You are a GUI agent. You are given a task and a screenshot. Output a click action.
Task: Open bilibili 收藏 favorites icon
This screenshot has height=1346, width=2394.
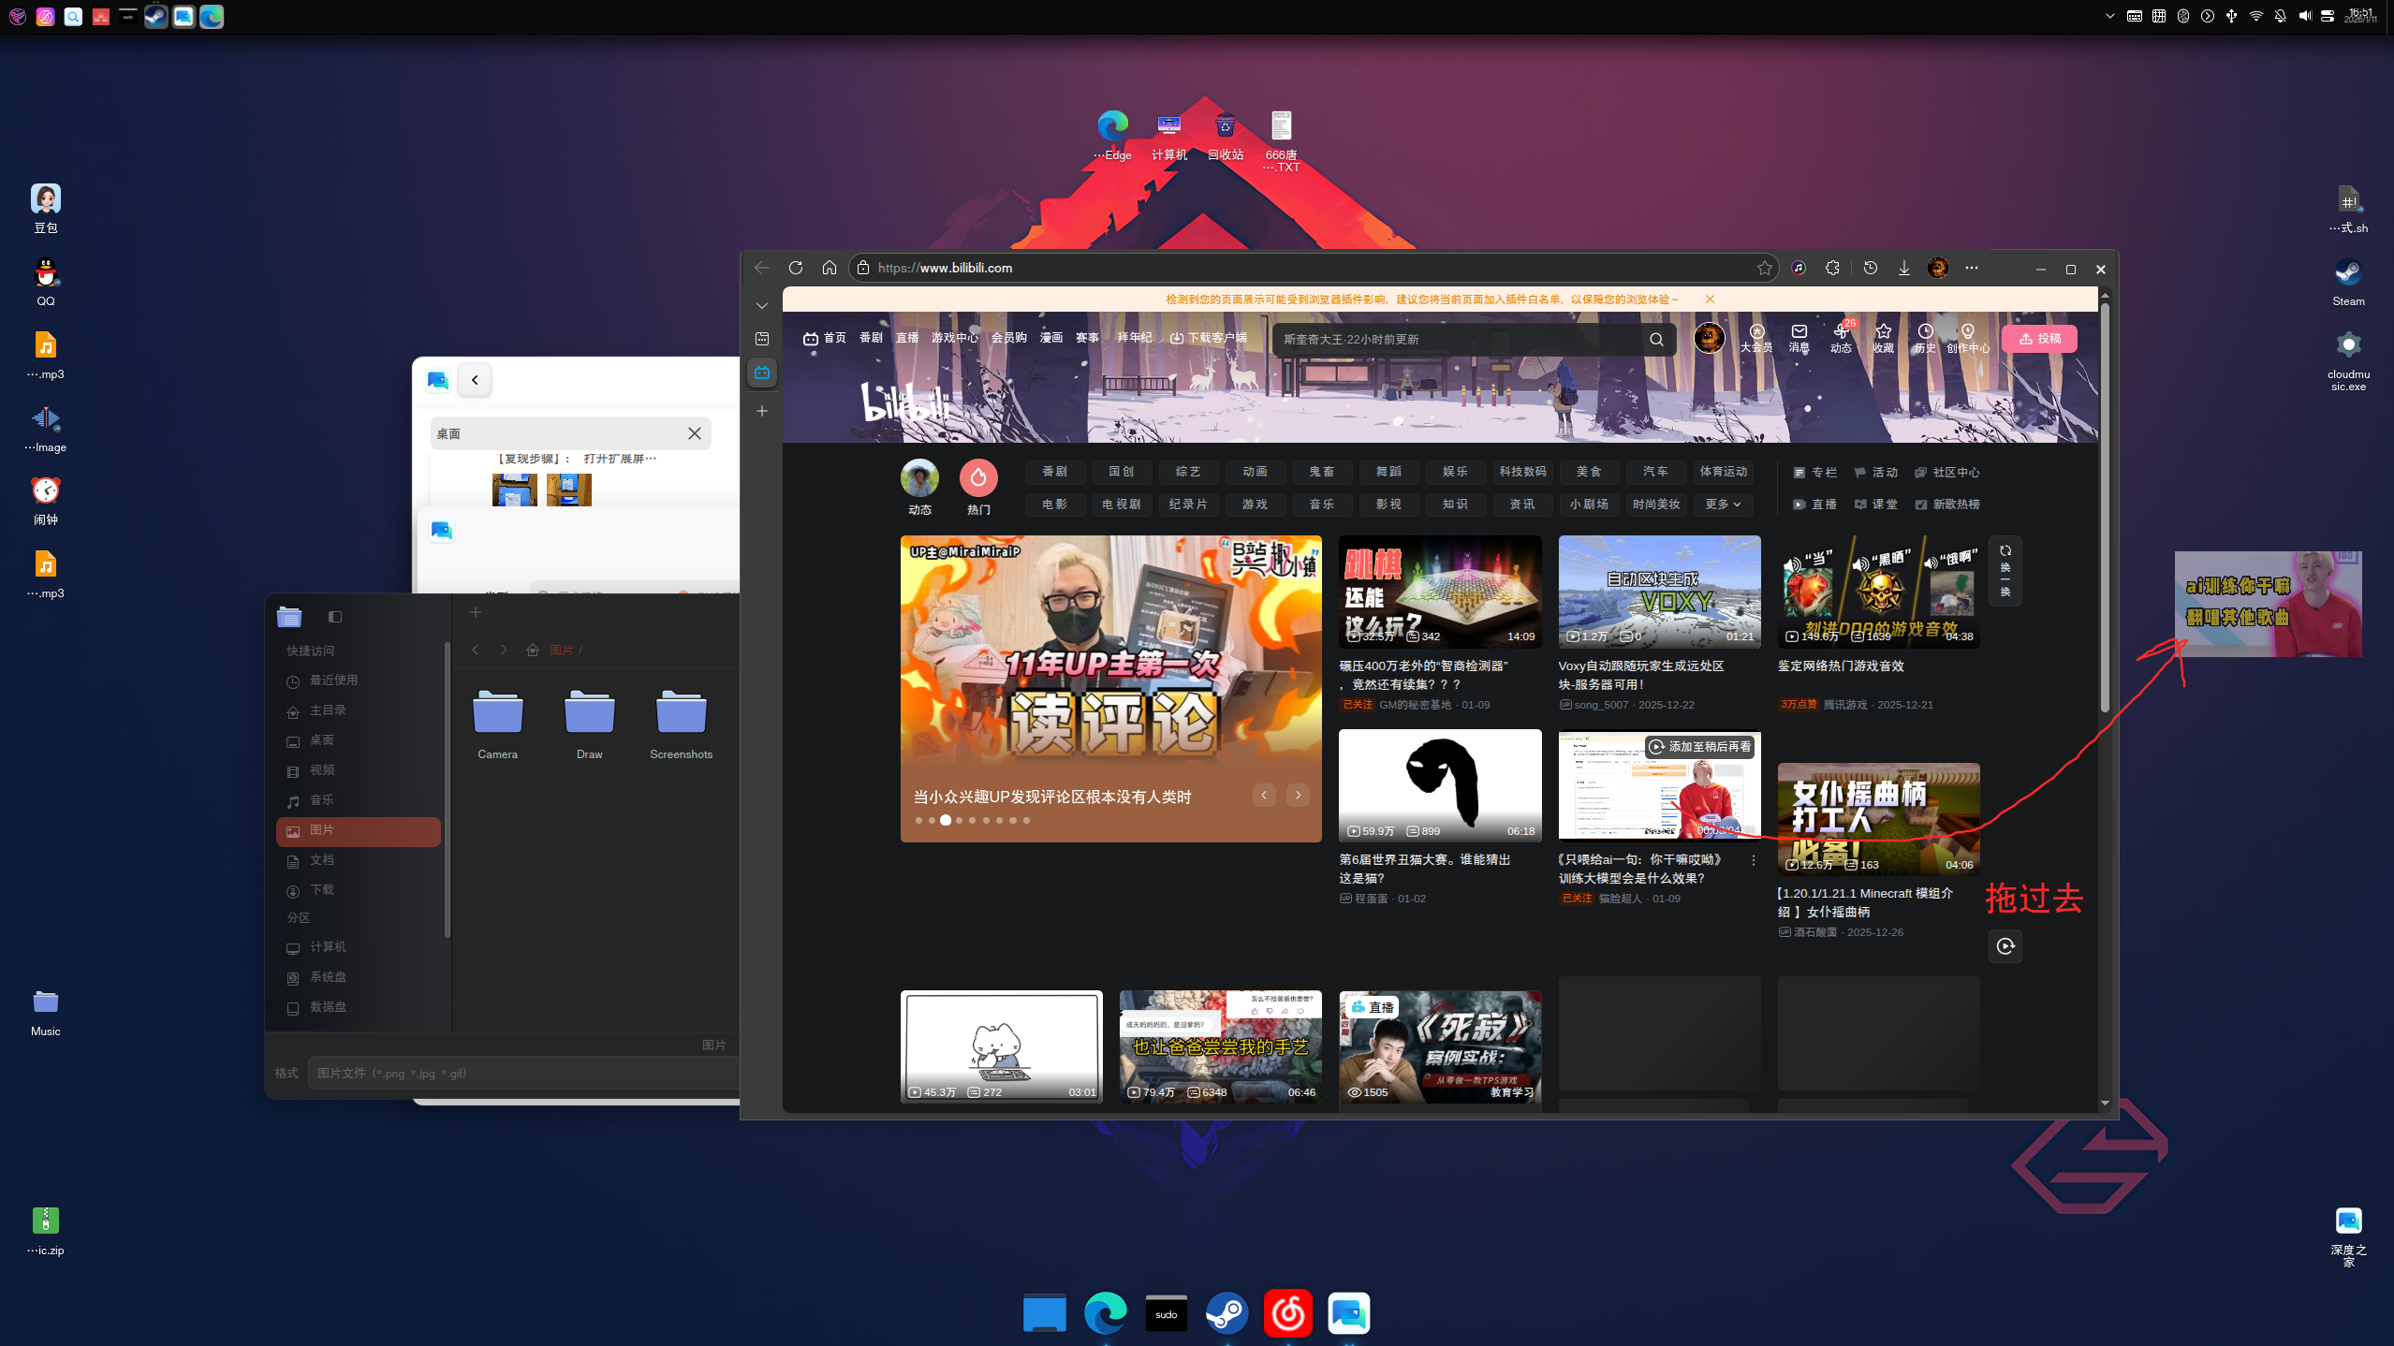tap(1883, 338)
